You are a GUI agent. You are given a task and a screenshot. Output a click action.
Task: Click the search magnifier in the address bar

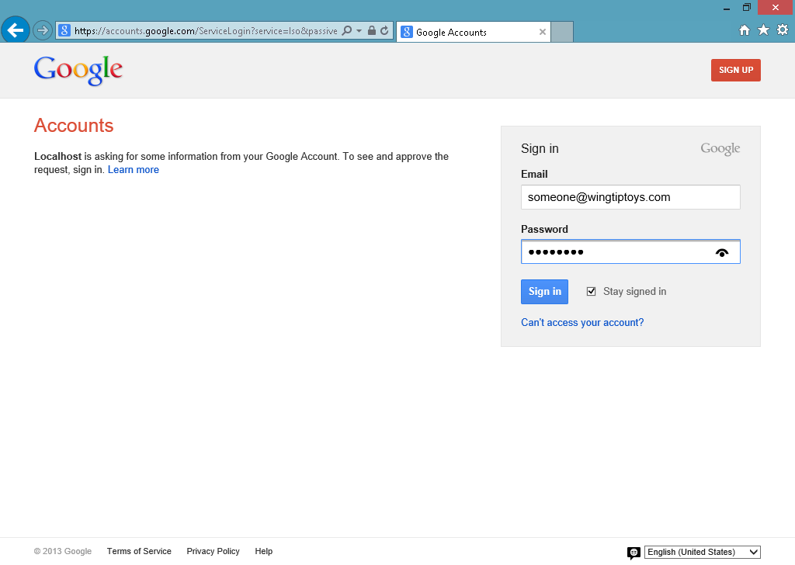point(347,31)
